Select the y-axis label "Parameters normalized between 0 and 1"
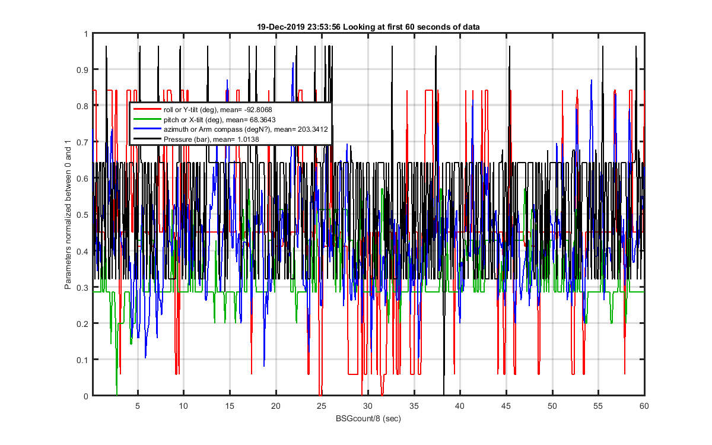The width and height of the screenshot is (712, 445). (x=68, y=215)
